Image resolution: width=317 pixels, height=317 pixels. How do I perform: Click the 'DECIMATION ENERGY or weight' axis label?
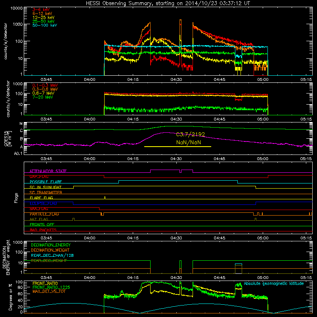6,257
